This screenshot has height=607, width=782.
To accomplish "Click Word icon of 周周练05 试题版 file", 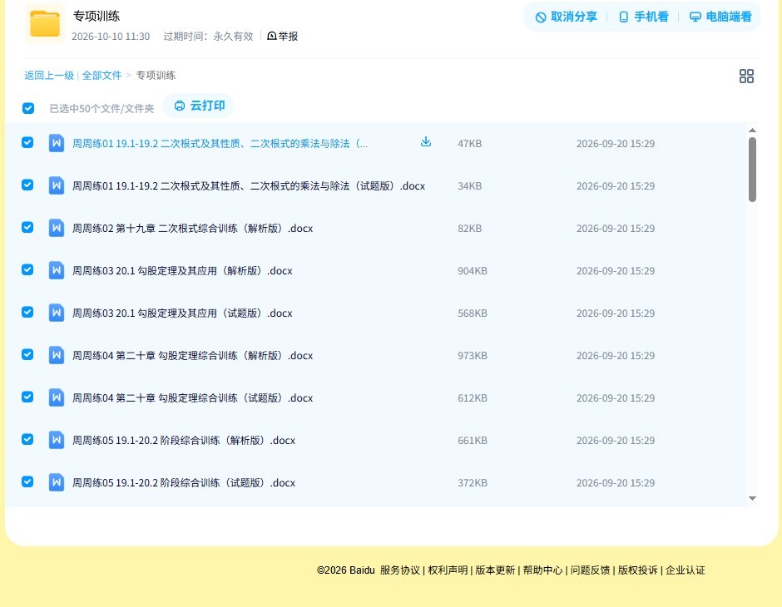I will point(56,482).
